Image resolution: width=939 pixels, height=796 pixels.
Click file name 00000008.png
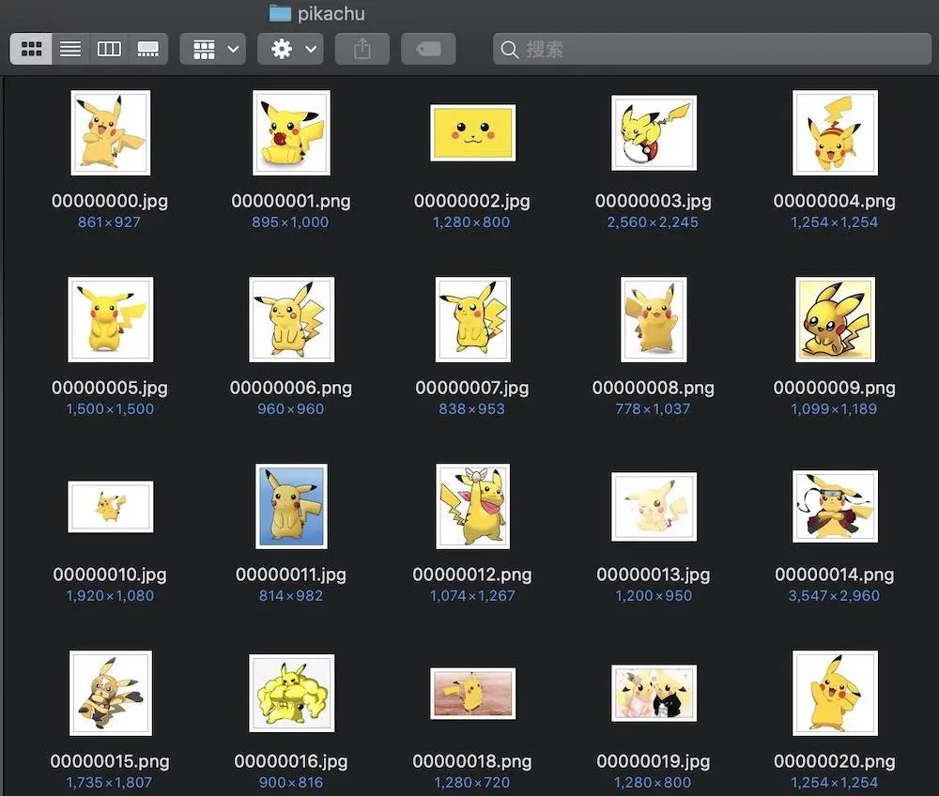coord(654,388)
